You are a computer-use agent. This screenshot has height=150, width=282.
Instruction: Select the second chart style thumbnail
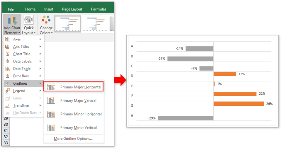pyautogui.click(x=96, y=24)
